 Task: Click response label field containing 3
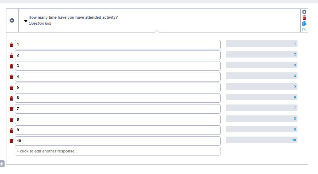118,66
